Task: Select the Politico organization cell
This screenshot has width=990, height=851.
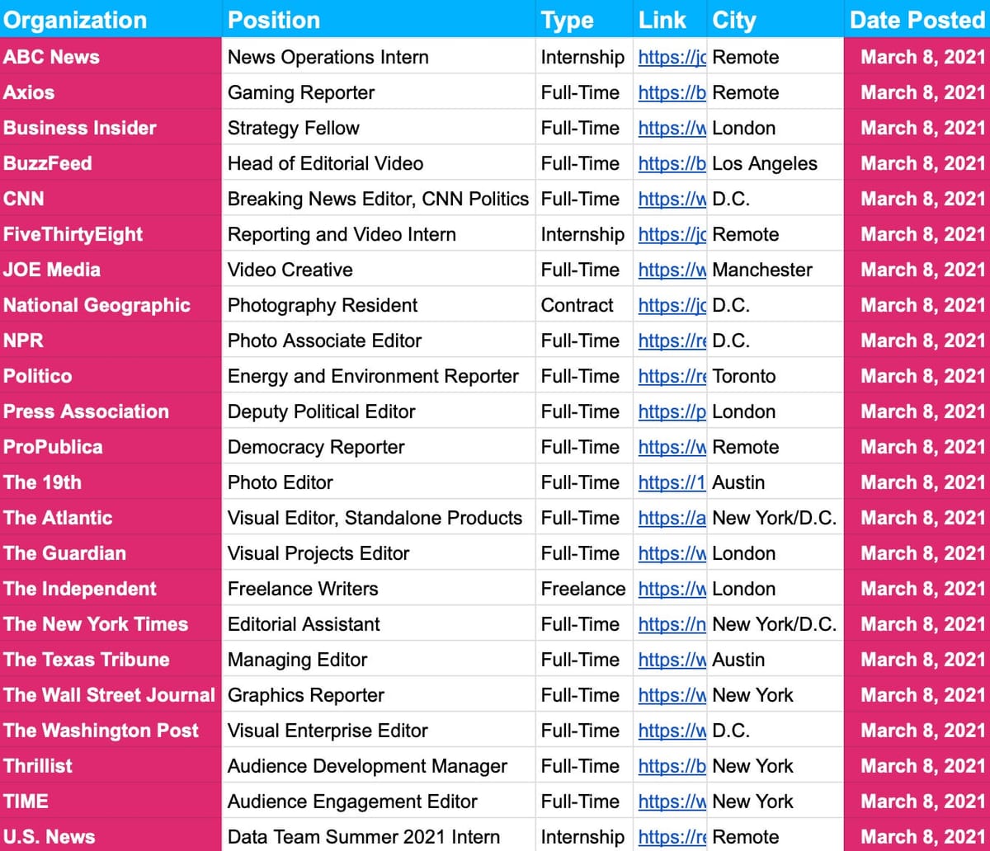Action: pyautogui.click(x=38, y=376)
